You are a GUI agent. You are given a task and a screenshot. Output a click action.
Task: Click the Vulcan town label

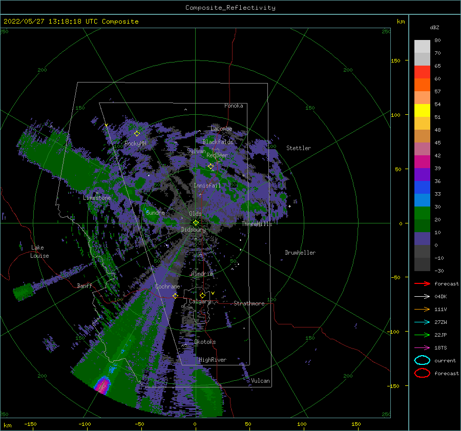pos(261,381)
